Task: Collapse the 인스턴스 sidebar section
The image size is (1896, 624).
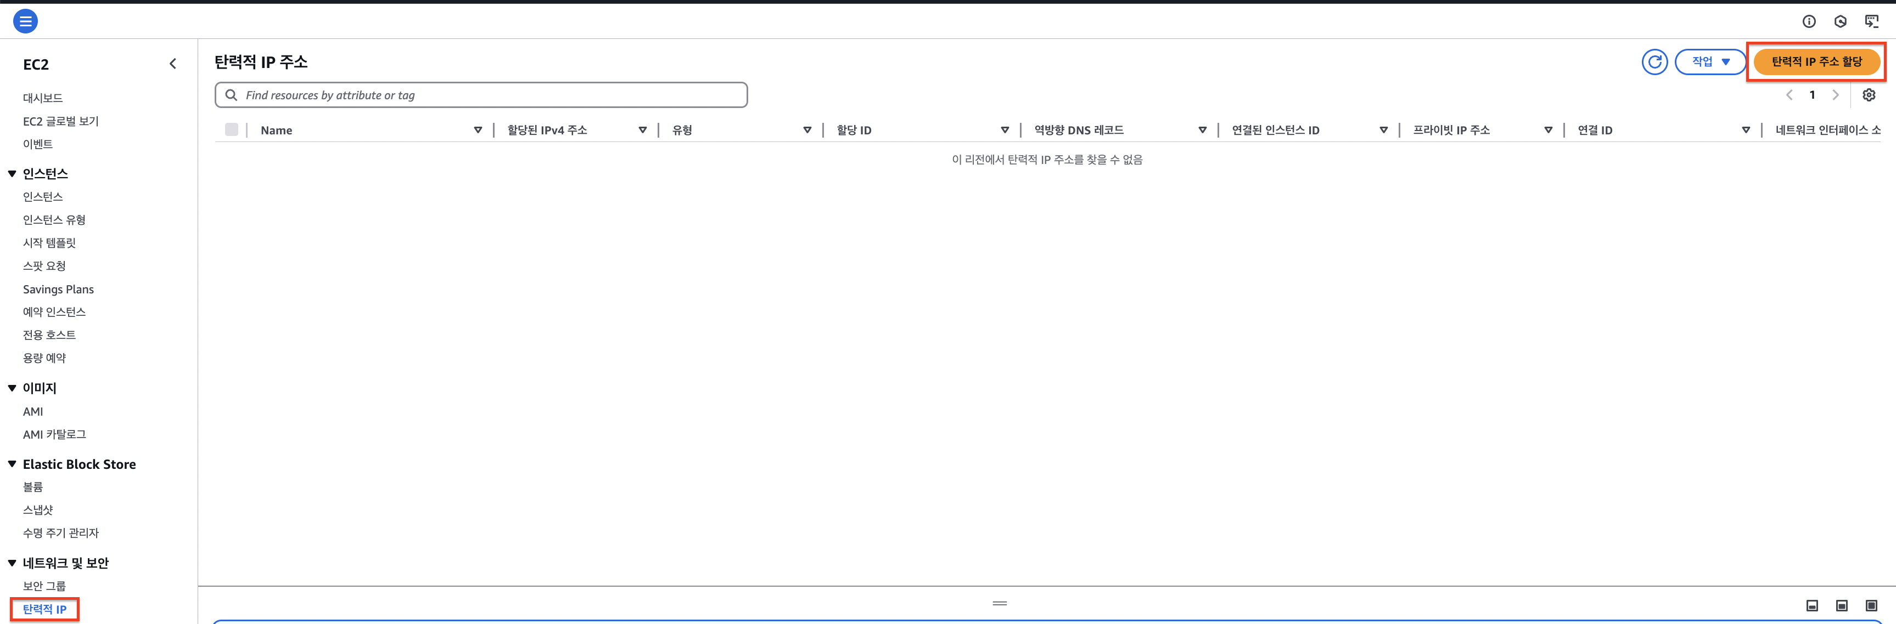Action: (x=12, y=174)
